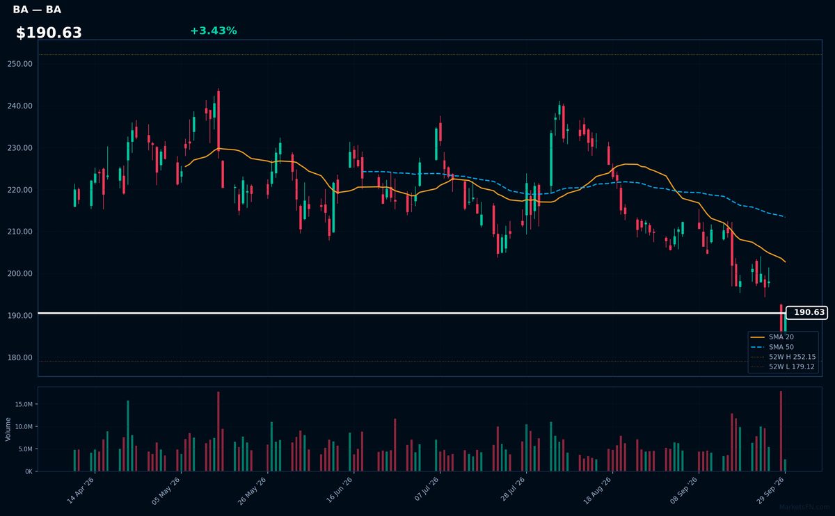Click the 180.00 price axis label
Screen dimensions: 835x516
19,357
